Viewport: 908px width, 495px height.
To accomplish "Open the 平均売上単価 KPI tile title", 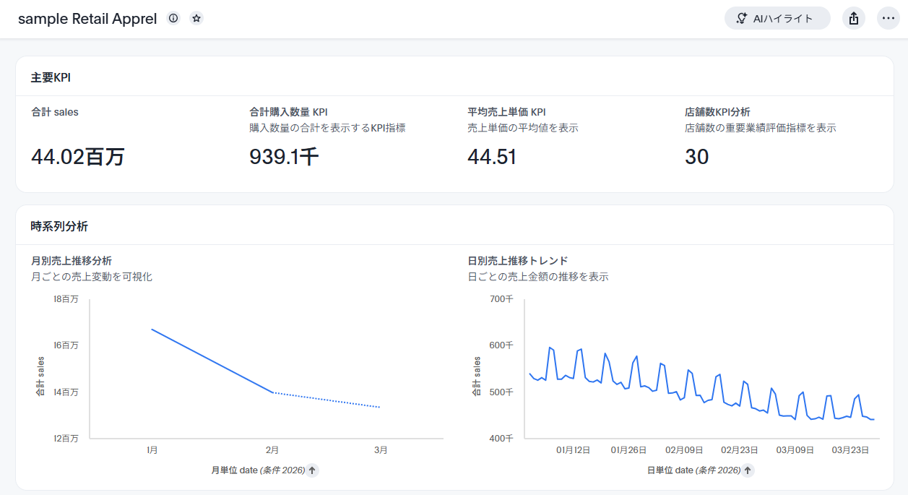I will 506,112.
